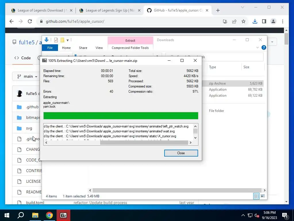Screen dimensions: 294x221
Task: Close the GitHub apple_cursor tab
Action: tap(207, 11)
